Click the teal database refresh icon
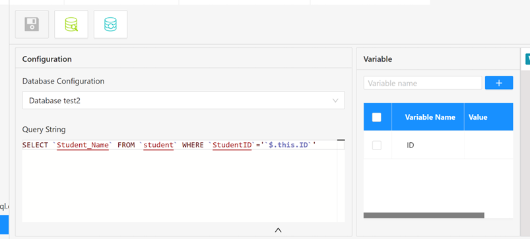The width and height of the screenshot is (530, 239). coord(110,24)
